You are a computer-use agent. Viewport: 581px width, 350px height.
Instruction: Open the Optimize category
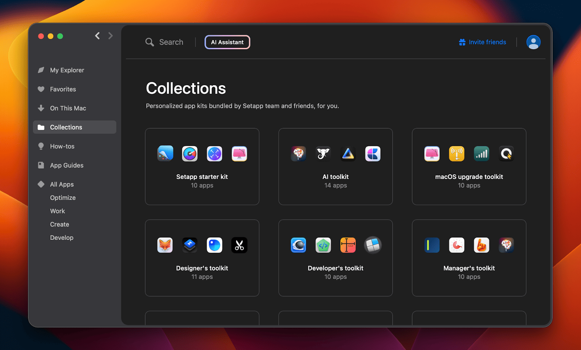click(63, 198)
